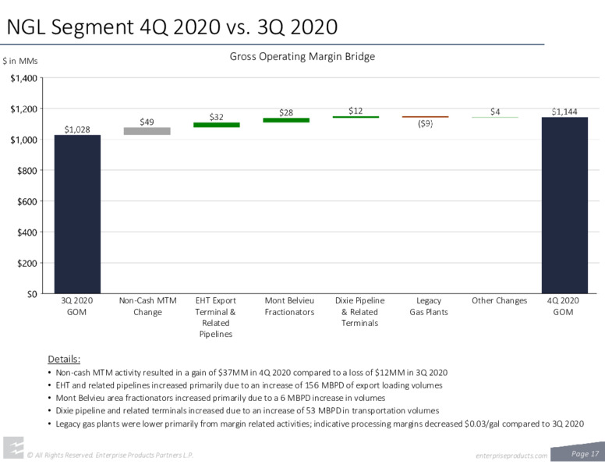Click the '$28' data label
605x468 pixels.
point(286,113)
